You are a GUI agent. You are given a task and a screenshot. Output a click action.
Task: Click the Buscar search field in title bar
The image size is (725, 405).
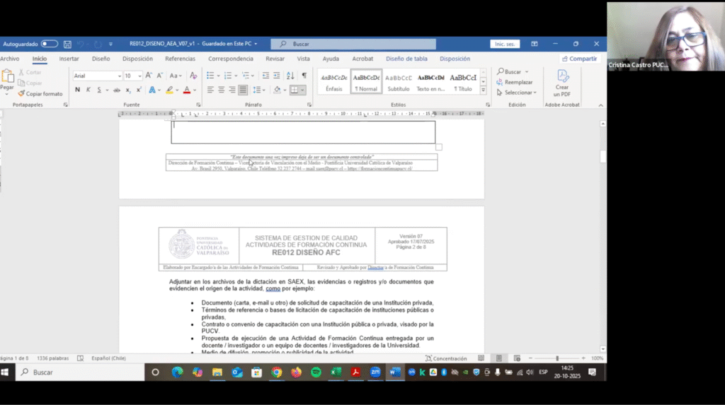click(354, 44)
